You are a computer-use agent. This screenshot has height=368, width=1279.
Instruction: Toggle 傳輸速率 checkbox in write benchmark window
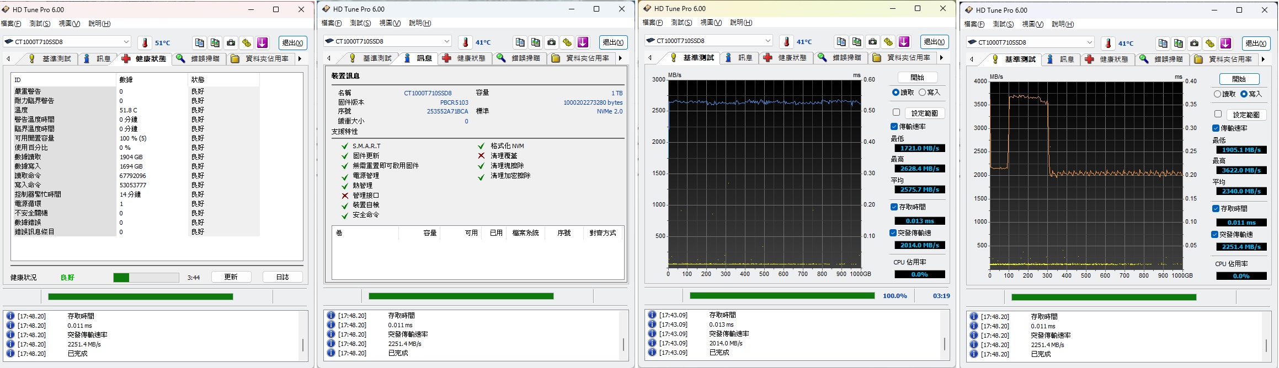(1216, 128)
